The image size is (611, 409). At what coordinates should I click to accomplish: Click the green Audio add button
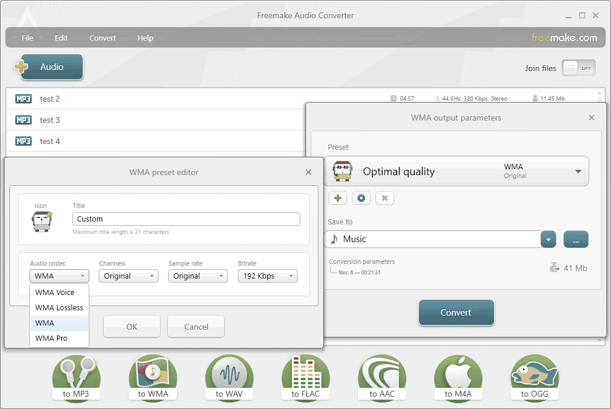[x=49, y=66]
